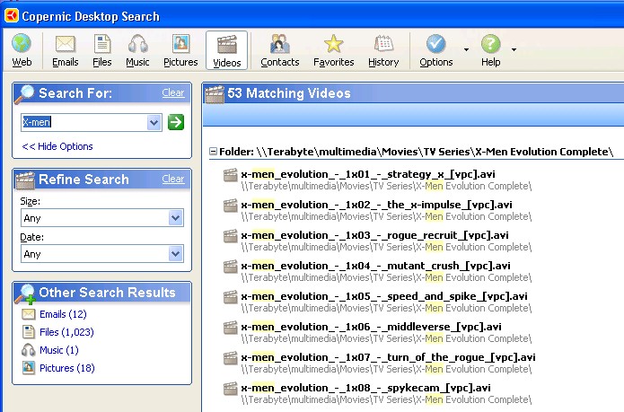Select 1x02 the_x-impulse video result

(376, 205)
